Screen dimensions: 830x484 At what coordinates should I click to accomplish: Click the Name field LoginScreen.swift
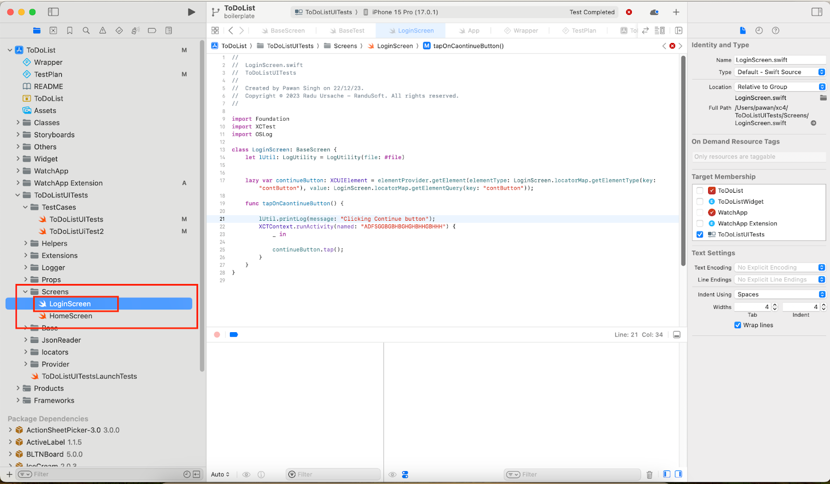(780, 60)
